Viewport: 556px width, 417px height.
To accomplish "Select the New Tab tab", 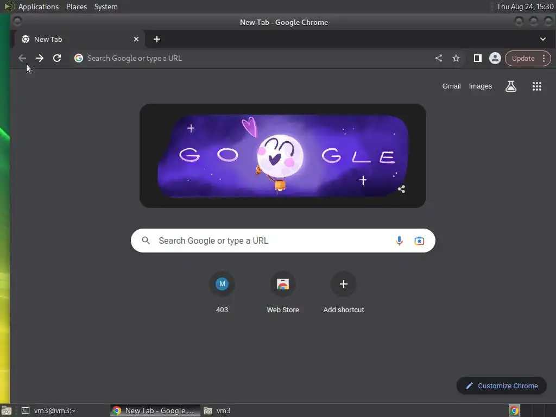I will [x=79, y=39].
